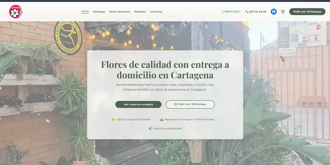Click the Flores de calidad headline
330x165 pixels.
pos(165,70)
